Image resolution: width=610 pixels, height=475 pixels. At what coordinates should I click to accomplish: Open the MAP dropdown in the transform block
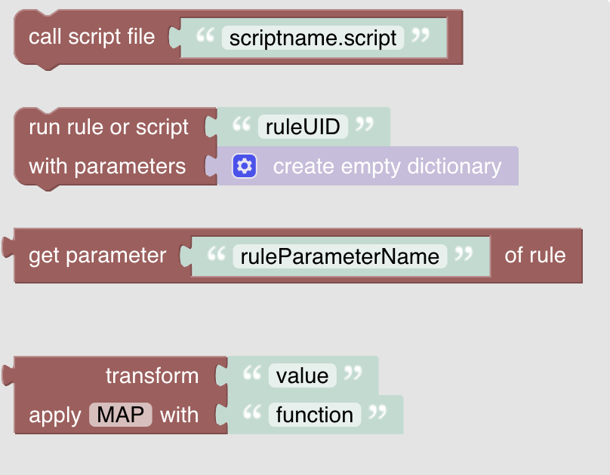121,415
